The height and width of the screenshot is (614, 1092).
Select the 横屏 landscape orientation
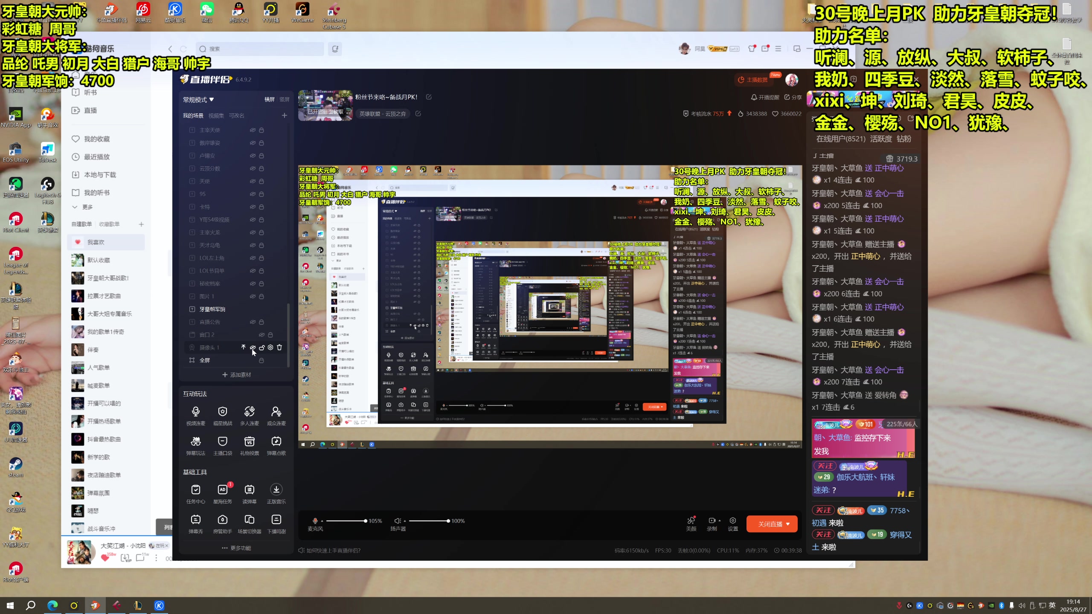[x=269, y=99]
